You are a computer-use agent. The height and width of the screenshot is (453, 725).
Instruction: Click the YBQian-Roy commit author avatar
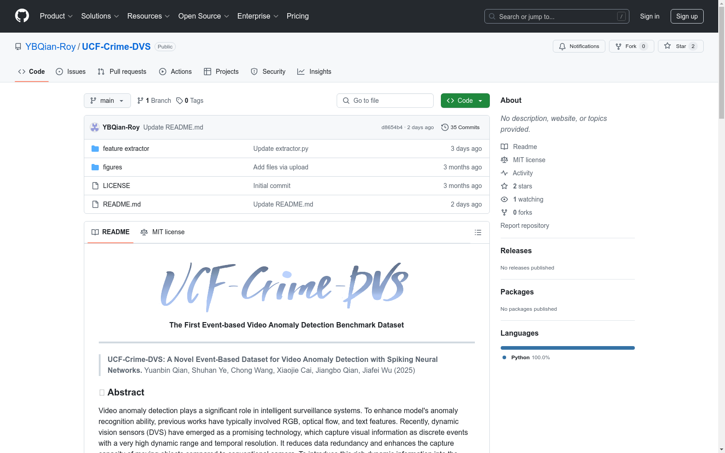pos(95,127)
